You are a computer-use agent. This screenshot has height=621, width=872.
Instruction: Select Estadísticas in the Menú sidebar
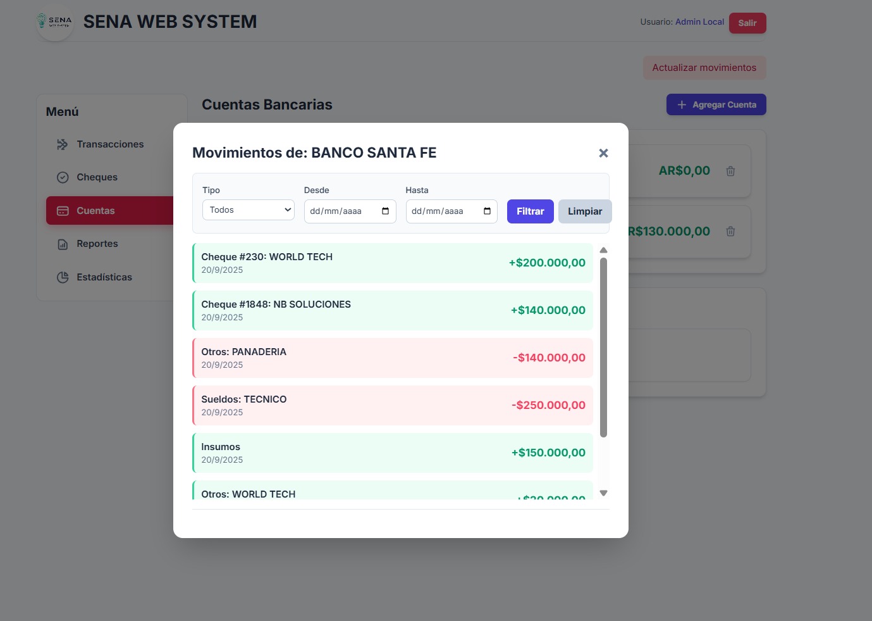click(x=104, y=277)
